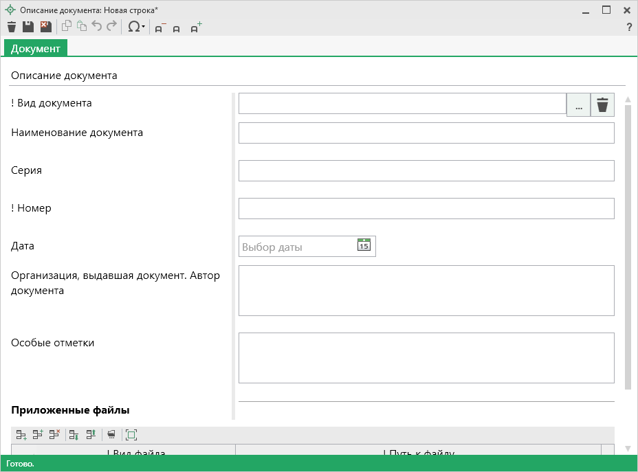Focus the Номер text field

(426, 208)
